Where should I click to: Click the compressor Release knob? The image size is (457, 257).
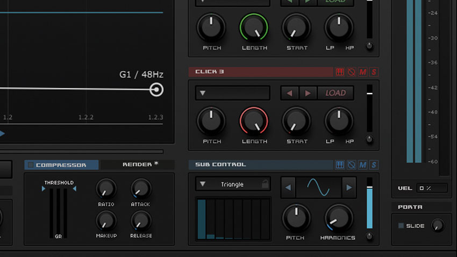[x=141, y=220]
